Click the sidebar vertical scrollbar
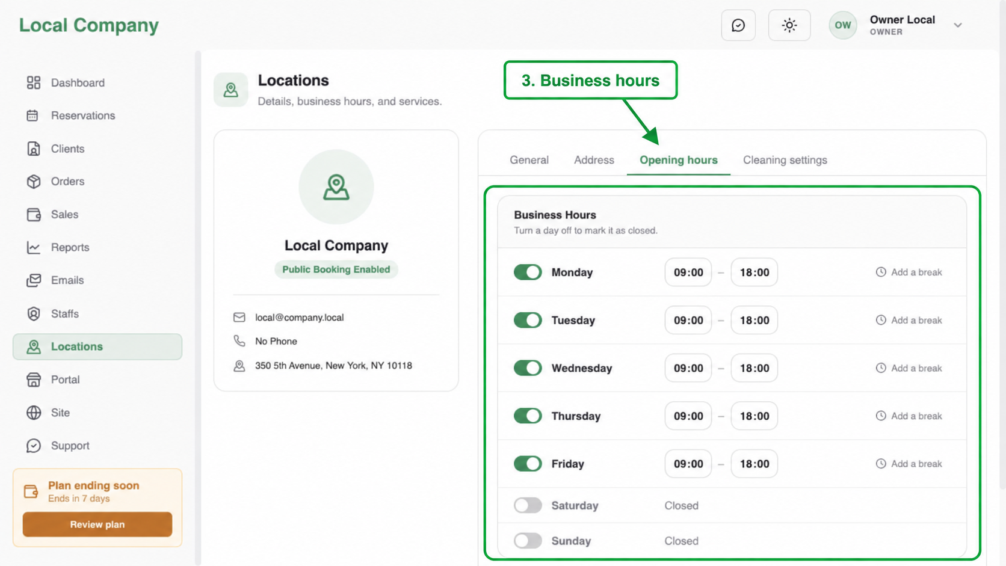 (198, 308)
